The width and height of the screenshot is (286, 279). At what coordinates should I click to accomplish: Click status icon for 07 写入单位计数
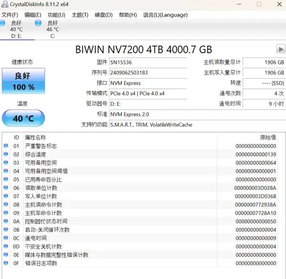(x=6, y=196)
